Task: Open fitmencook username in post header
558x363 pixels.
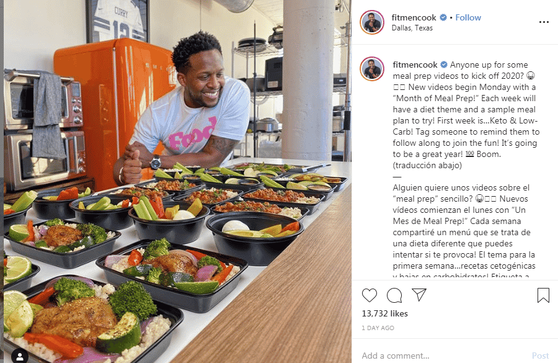Action: click(414, 17)
